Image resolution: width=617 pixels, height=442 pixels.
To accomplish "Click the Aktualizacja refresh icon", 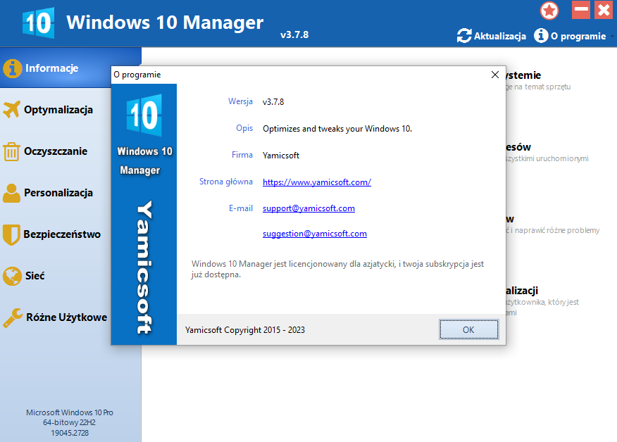I will click(464, 36).
